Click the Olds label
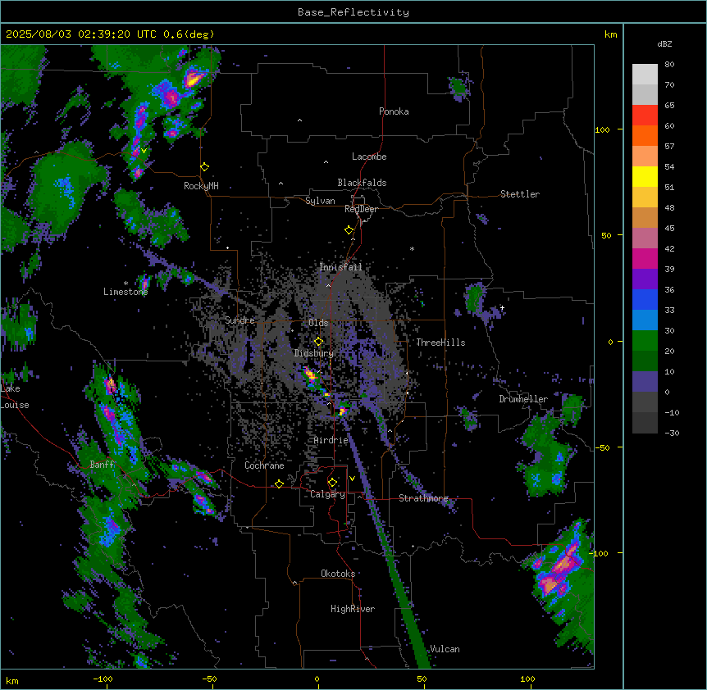 pos(318,323)
